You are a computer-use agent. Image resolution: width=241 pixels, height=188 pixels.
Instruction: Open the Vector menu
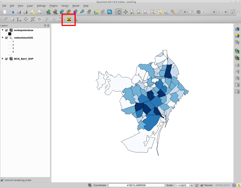pos(65,6)
